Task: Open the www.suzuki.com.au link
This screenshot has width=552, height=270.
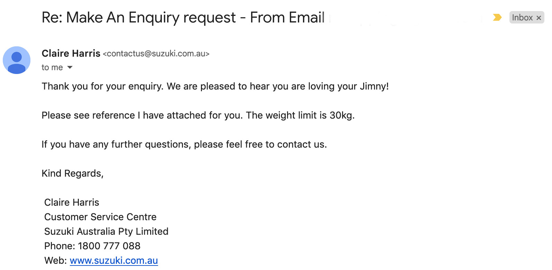Action: point(114,260)
